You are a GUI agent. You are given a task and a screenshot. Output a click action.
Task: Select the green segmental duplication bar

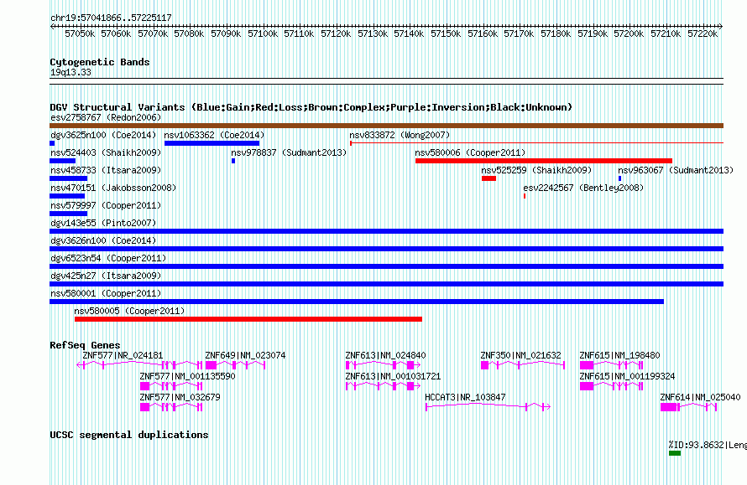click(675, 453)
